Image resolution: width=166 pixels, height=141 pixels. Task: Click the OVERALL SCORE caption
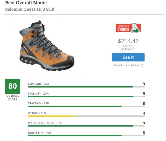tap(12, 98)
